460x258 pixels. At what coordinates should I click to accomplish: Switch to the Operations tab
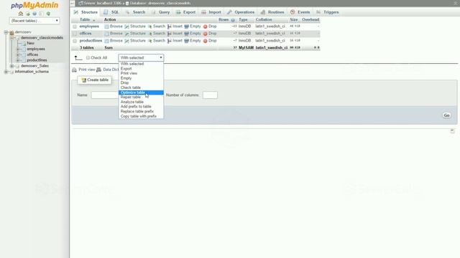coord(241,12)
